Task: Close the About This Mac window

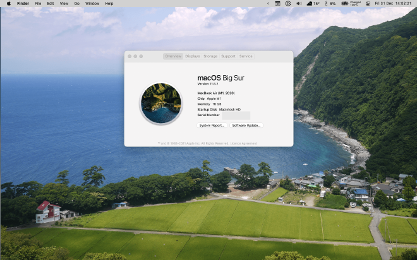Action: [x=130, y=56]
